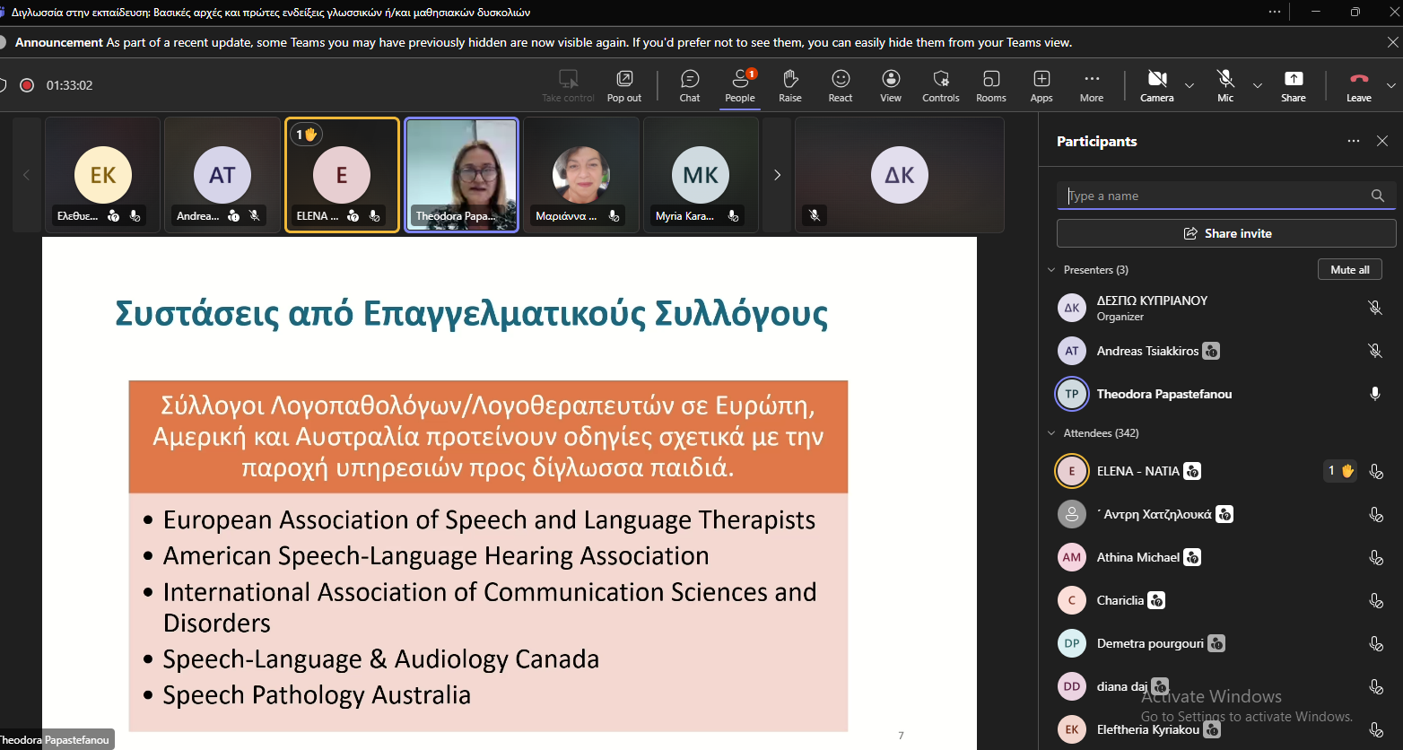Open the Chat panel
1403x750 pixels.
(689, 85)
